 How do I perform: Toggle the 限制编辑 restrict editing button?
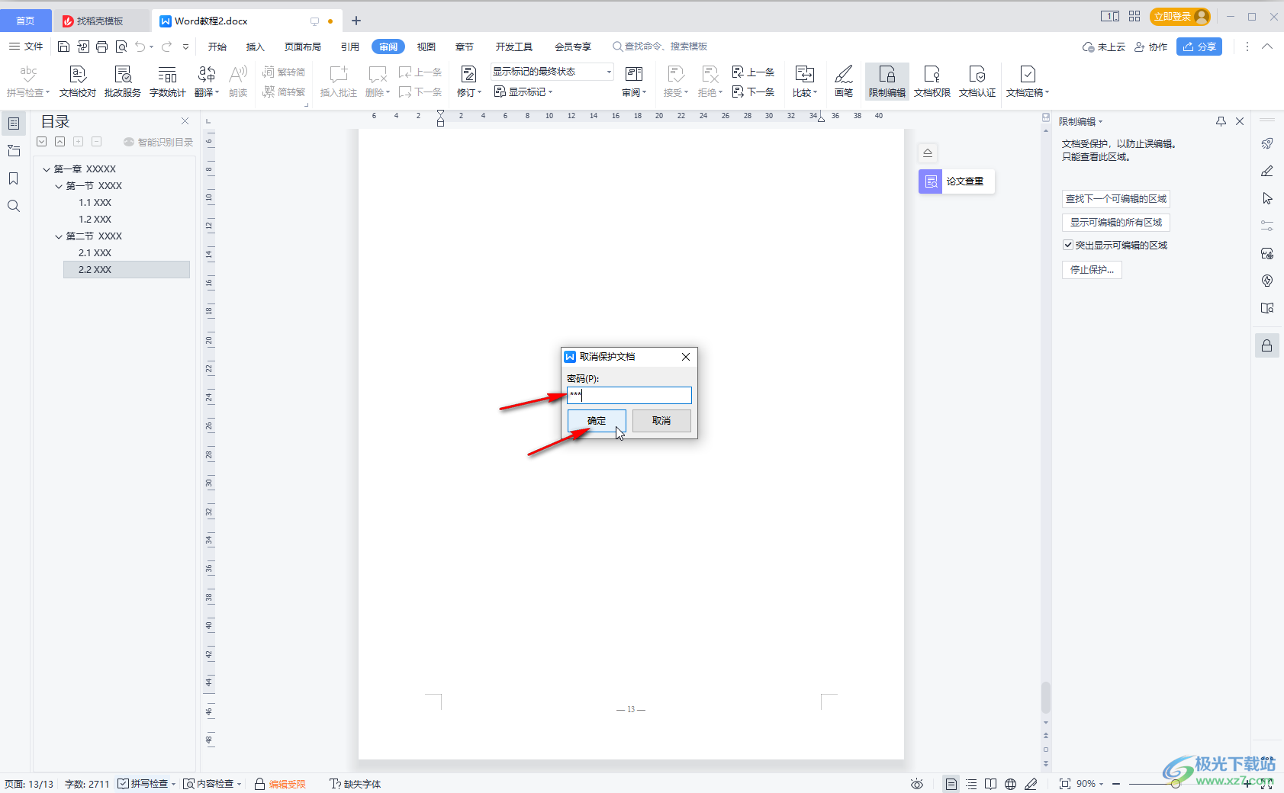pos(887,81)
